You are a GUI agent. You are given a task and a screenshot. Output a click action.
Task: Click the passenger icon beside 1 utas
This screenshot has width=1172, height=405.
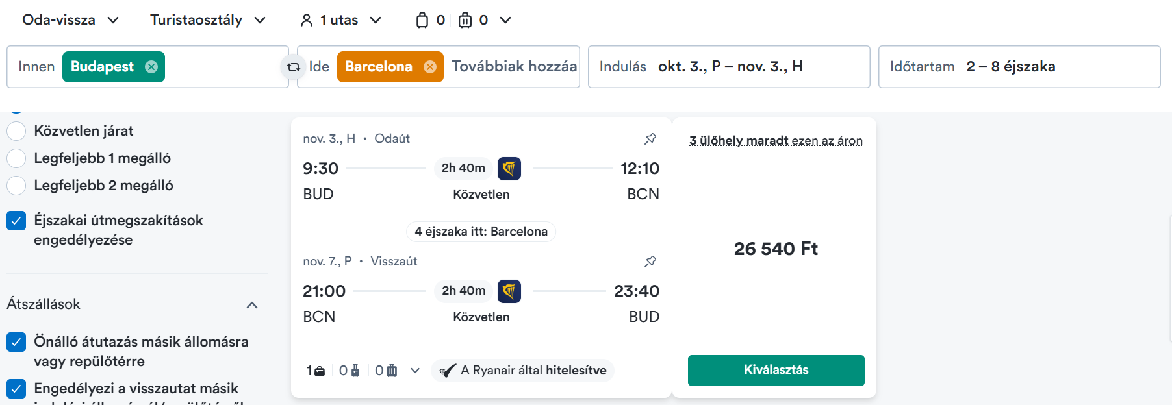point(307,21)
